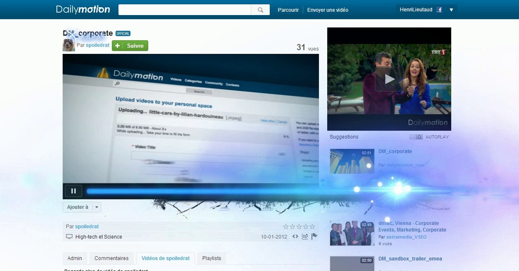Click the search magnifier button
Image resolution: width=519 pixels, height=271 pixels.
click(260, 10)
